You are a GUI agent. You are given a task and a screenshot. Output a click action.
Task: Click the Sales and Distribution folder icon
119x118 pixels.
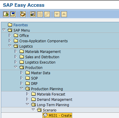click(x=22, y=57)
